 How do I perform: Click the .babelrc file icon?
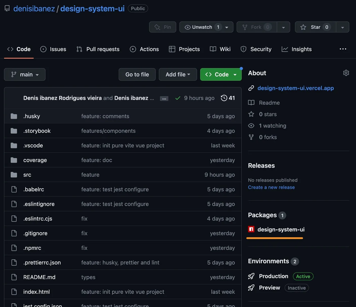[x=14, y=189]
